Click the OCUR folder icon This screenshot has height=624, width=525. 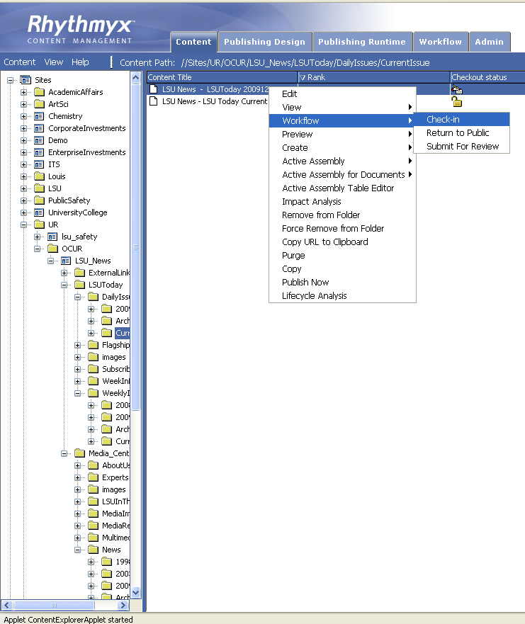point(52,249)
